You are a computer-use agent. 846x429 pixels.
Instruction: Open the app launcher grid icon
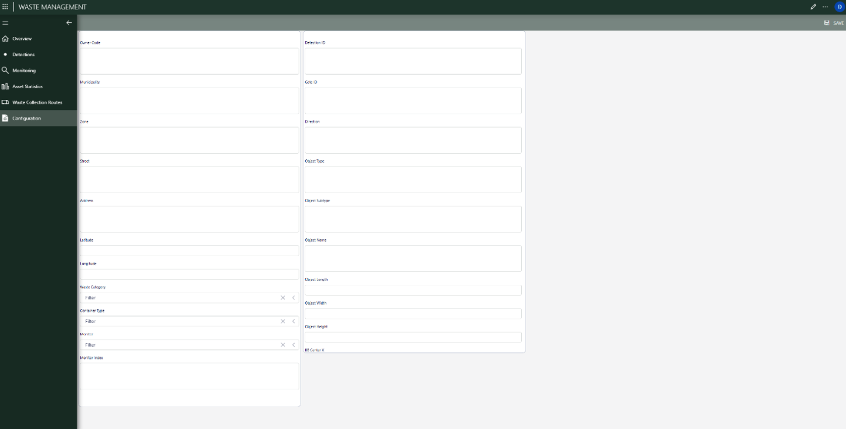5,7
